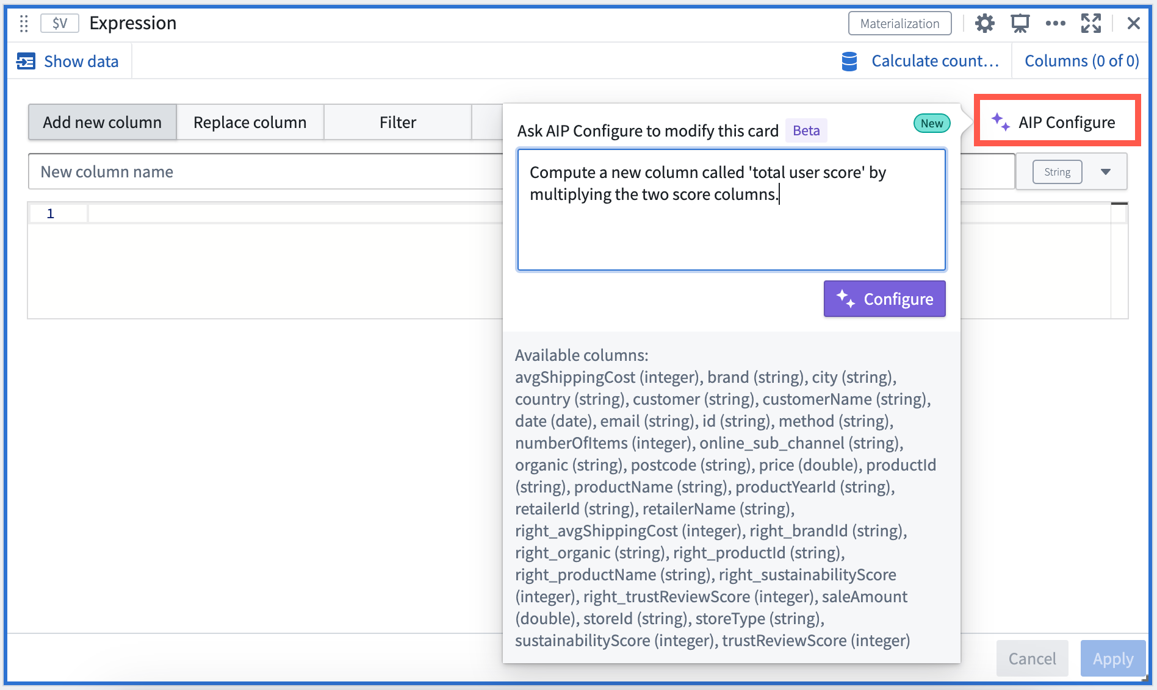Click Show data link
The image size is (1157, 690).
click(81, 62)
